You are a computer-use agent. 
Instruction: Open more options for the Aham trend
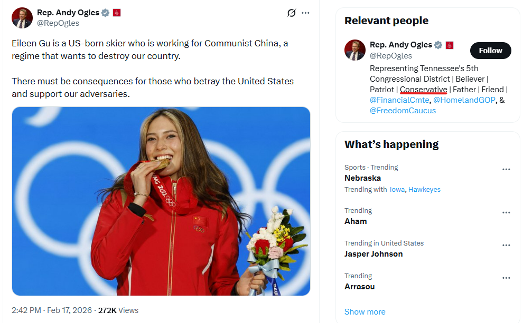click(506, 213)
